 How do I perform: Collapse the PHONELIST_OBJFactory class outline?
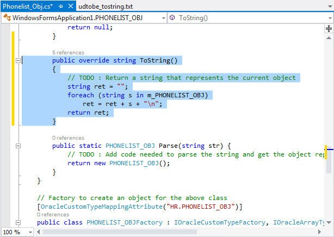tap(18, 222)
